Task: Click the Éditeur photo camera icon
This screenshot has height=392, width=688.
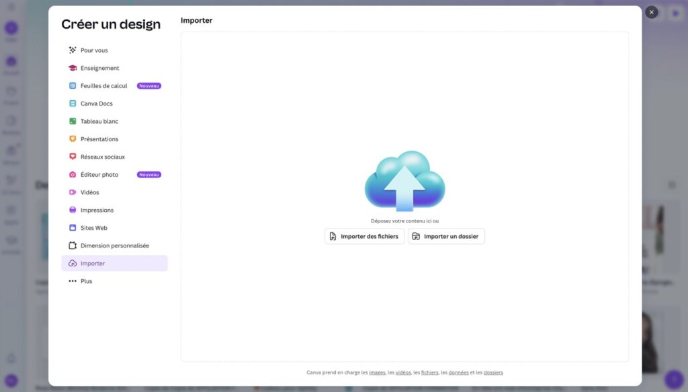Action: click(73, 175)
